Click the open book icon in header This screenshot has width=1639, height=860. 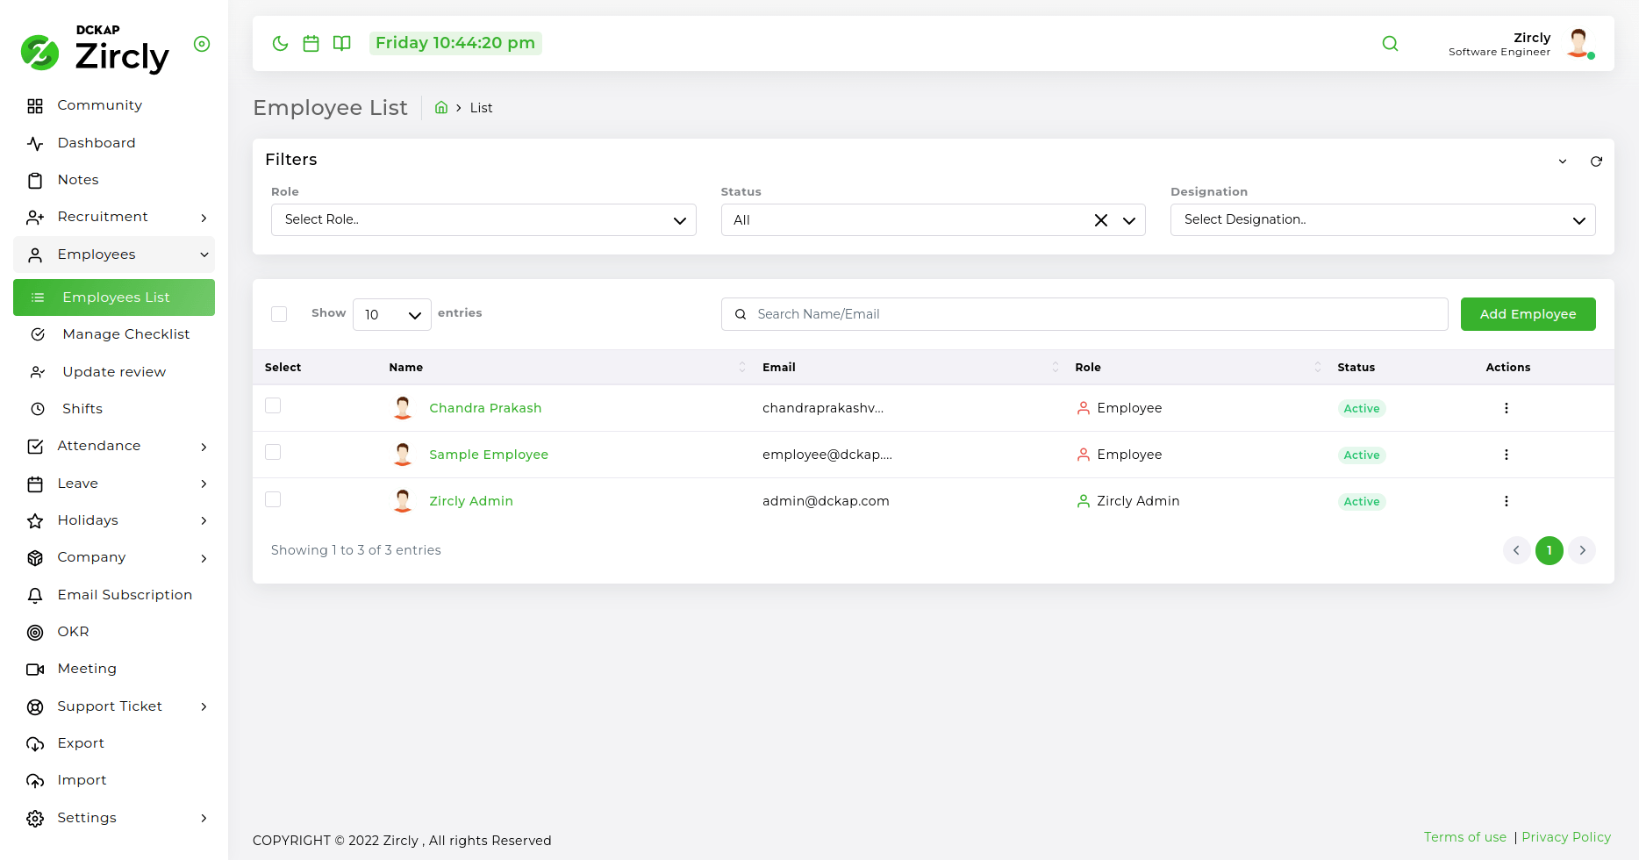(x=342, y=44)
